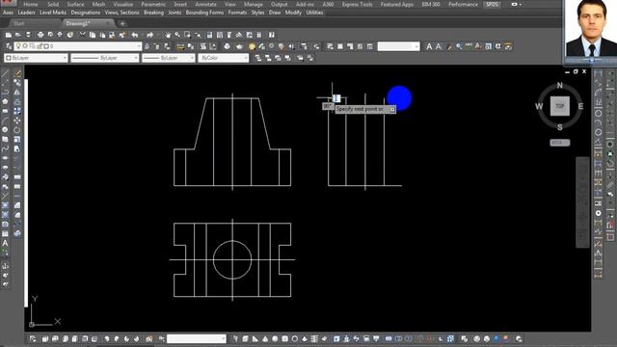This screenshot has width=617, height=347.
Task: Expand the dynamic input prompt options arrow
Action: click(392, 109)
